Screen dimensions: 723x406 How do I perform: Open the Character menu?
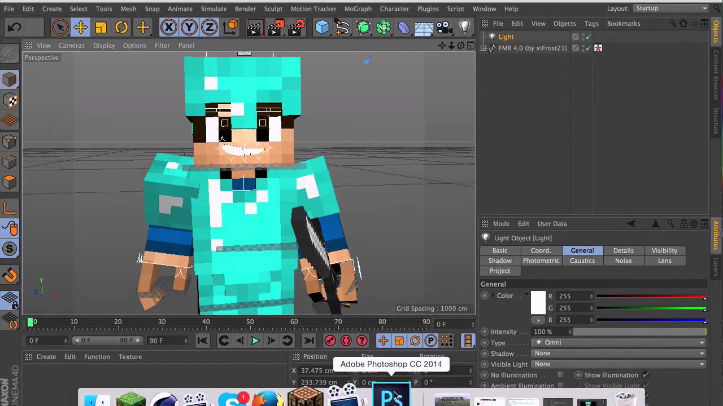(394, 9)
